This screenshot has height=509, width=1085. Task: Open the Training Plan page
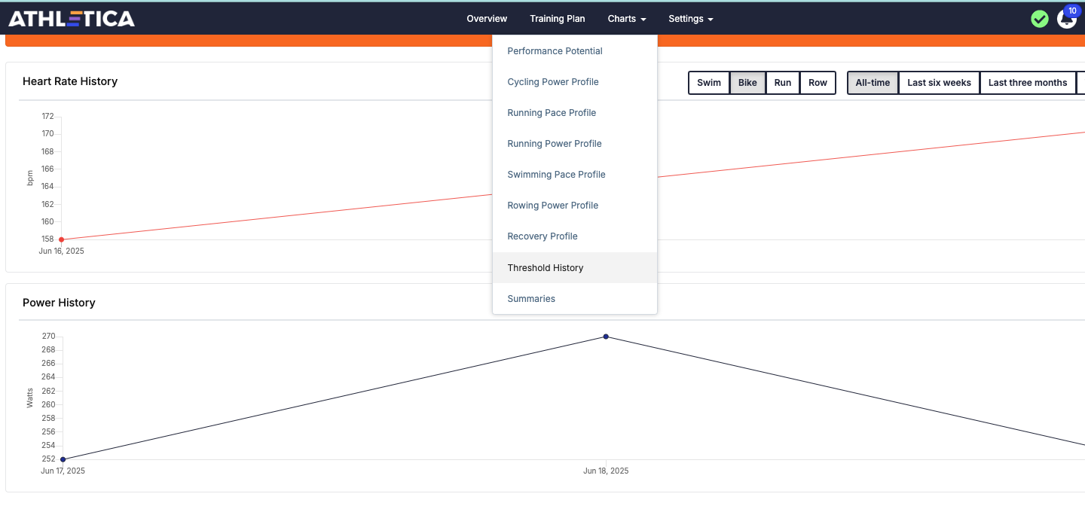(558, 19)
